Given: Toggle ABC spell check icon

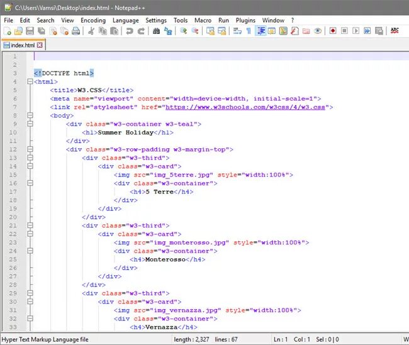Looking at the screenshot, I should [395, 31].
